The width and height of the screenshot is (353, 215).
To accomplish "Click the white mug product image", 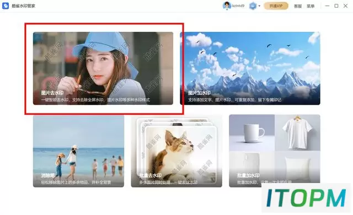I will (252, 133).
